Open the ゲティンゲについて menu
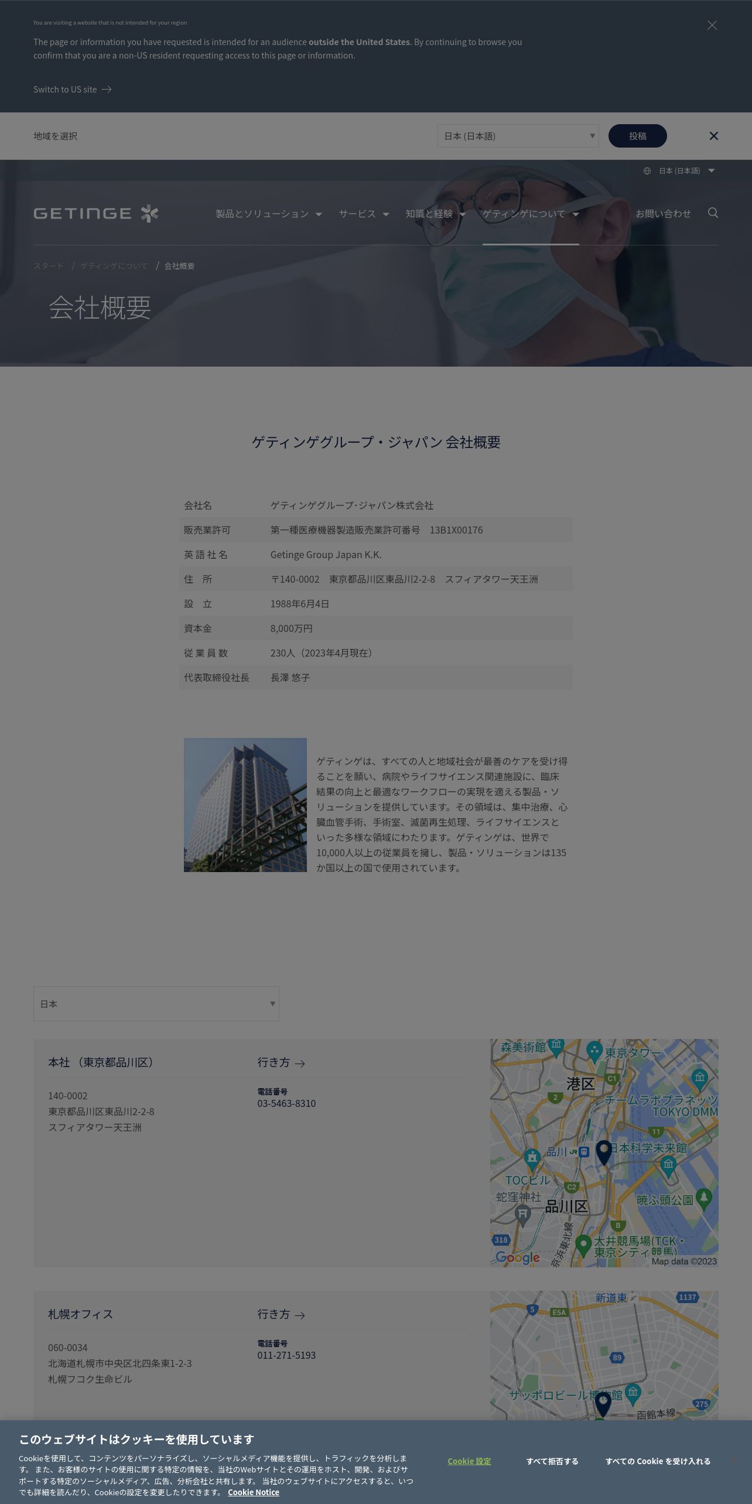Image resolution: width=752 pixels, height=1504 pixels. coord(531,214)
